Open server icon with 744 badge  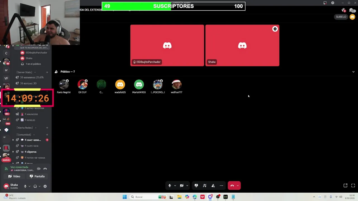point(6,121)
